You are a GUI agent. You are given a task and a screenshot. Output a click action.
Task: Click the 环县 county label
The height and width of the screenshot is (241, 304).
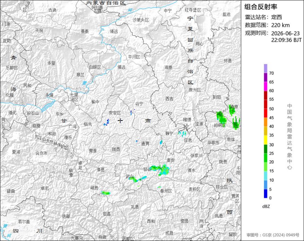click(228, 61)
